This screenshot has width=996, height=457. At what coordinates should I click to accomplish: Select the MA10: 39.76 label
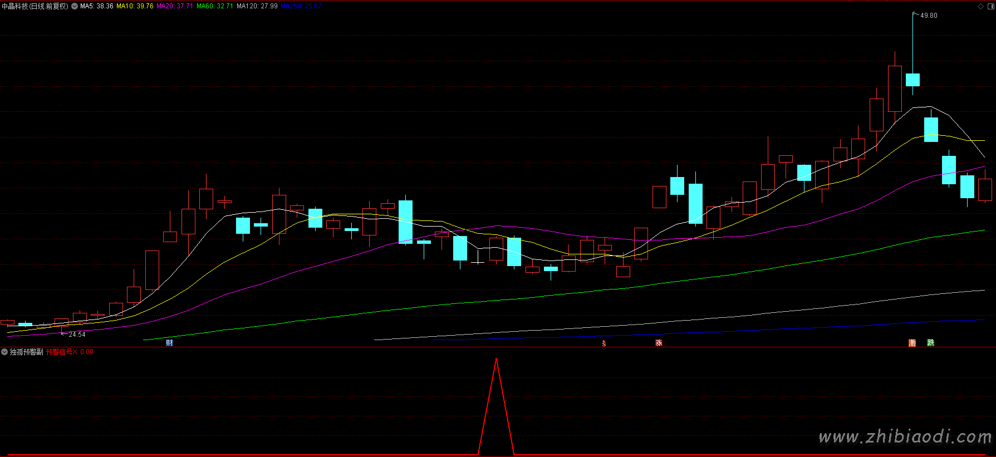[135, 6]
